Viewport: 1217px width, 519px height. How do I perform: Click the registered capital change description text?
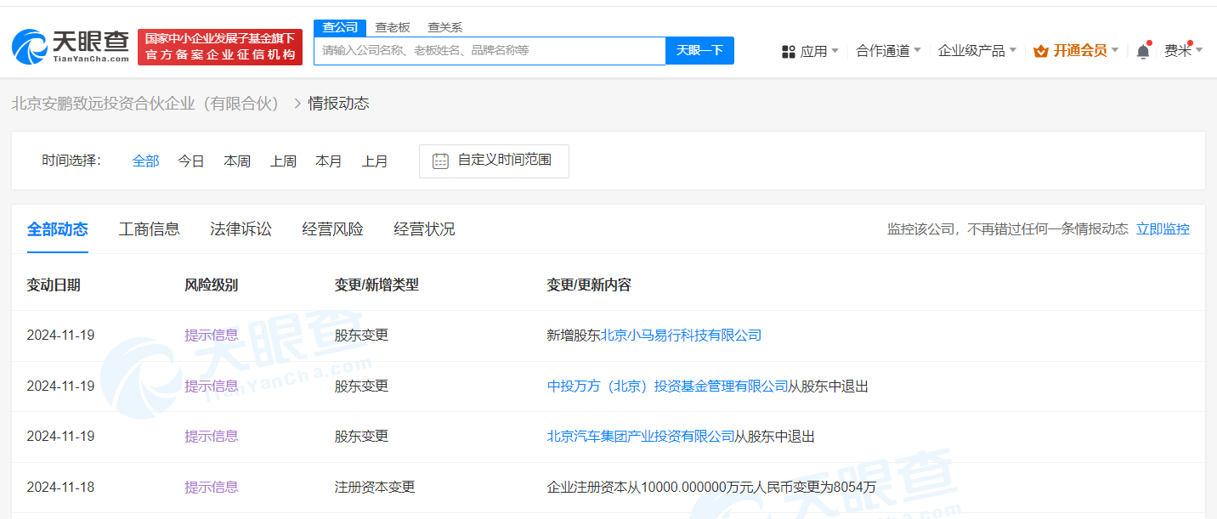tap(711, 488)
